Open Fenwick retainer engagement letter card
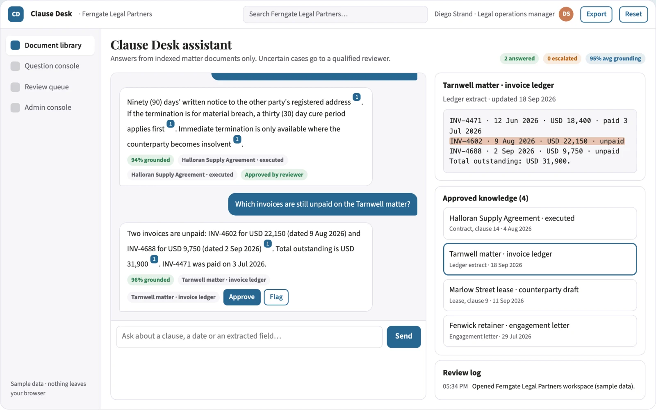This screenshot has width=656, height=410. 540,331
